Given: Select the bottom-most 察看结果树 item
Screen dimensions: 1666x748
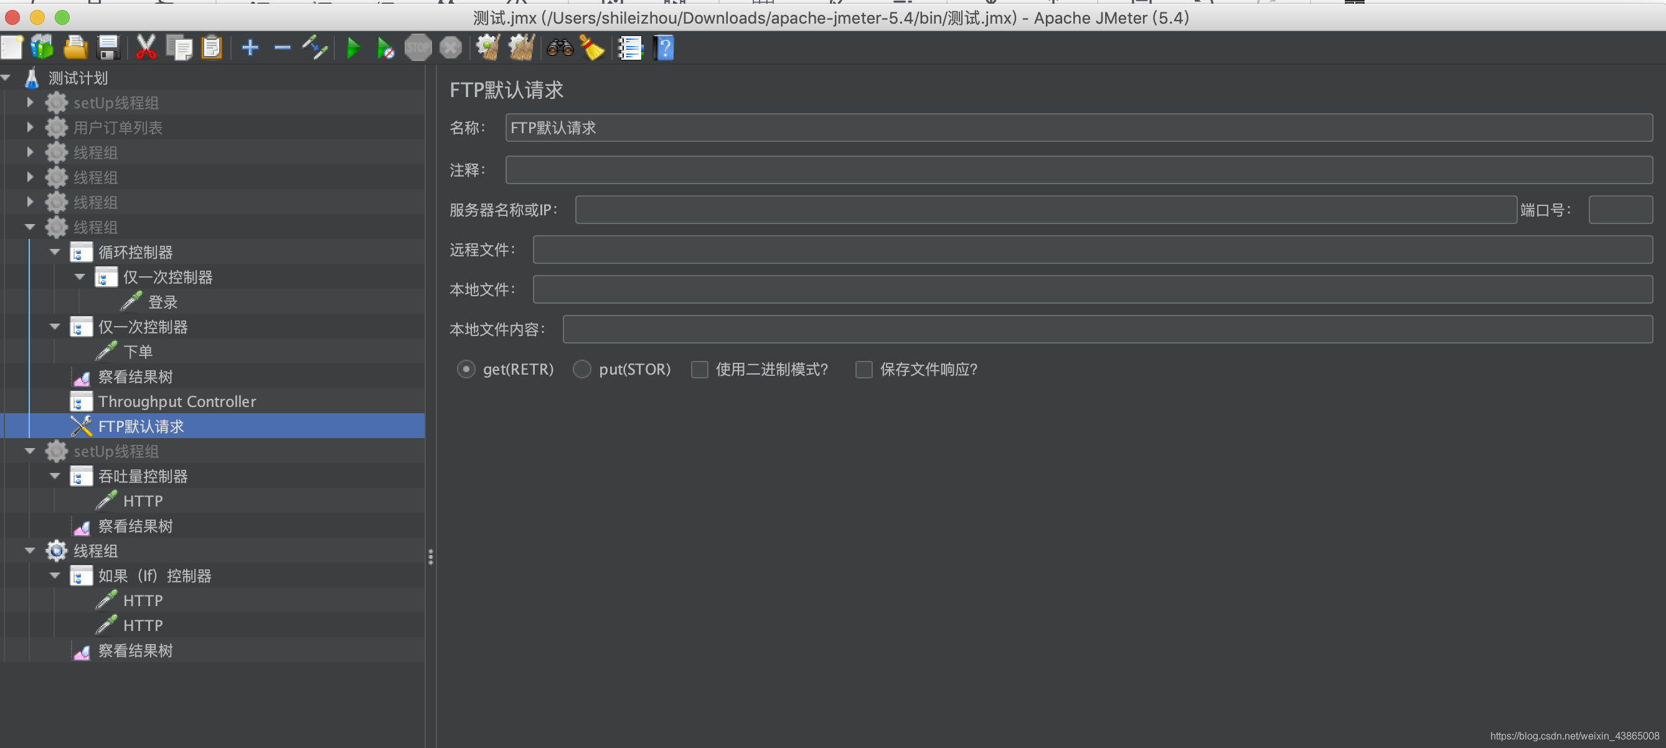Looking at the screenshot, I should click(135, 650).
